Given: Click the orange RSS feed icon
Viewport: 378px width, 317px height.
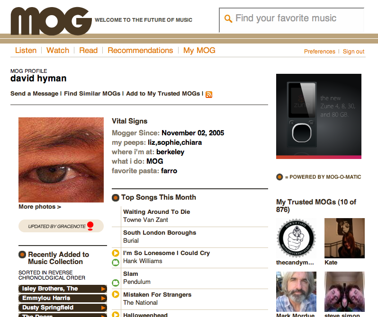Looking at the screenshot, I should [209, 95].
